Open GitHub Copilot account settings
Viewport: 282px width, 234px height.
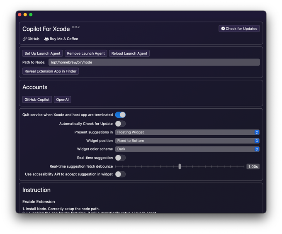click(37, 100)
